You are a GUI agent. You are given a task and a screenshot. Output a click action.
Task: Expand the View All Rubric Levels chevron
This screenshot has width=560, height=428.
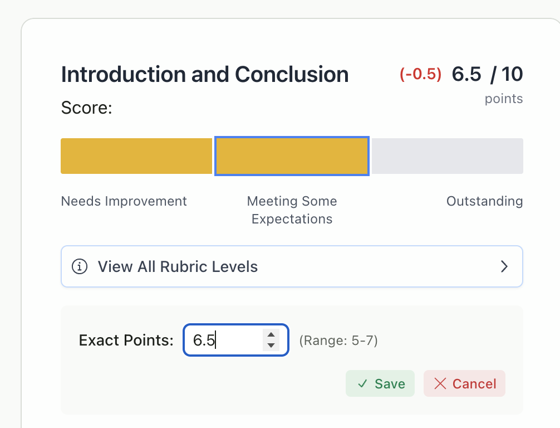tap(505, 266)
